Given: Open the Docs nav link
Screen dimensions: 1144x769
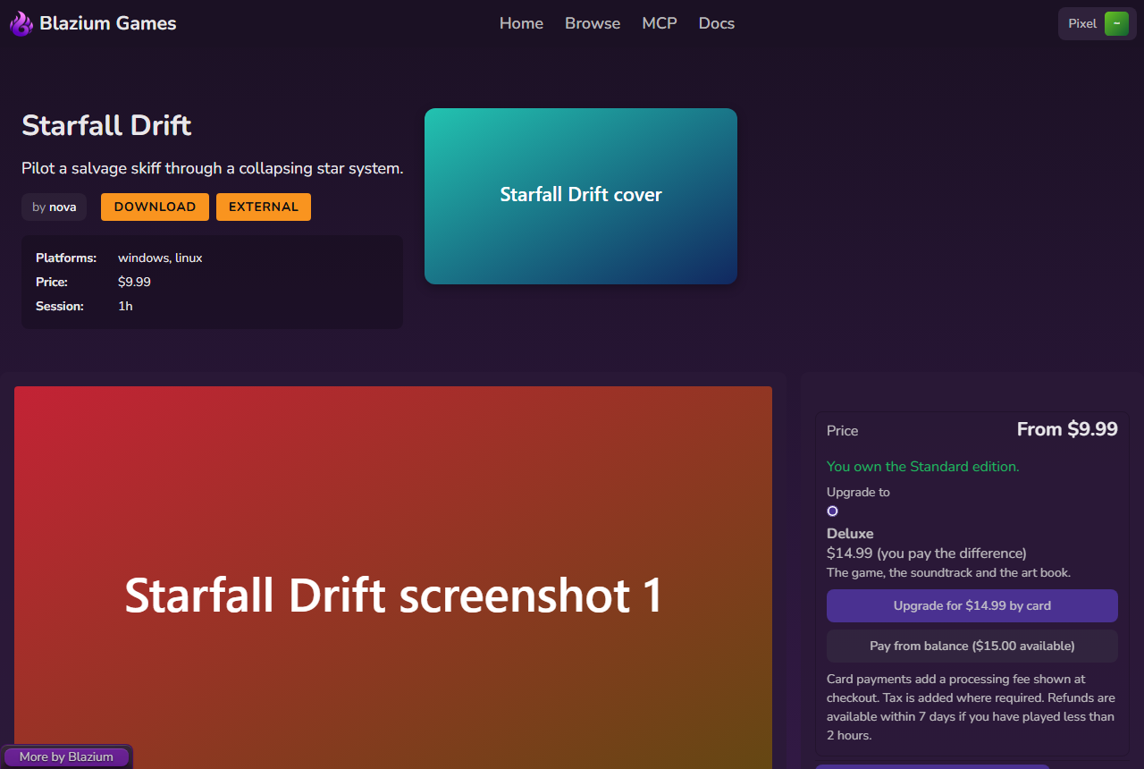Looking at the screenshot, I should pyautogui.click(x=717, y=23).
